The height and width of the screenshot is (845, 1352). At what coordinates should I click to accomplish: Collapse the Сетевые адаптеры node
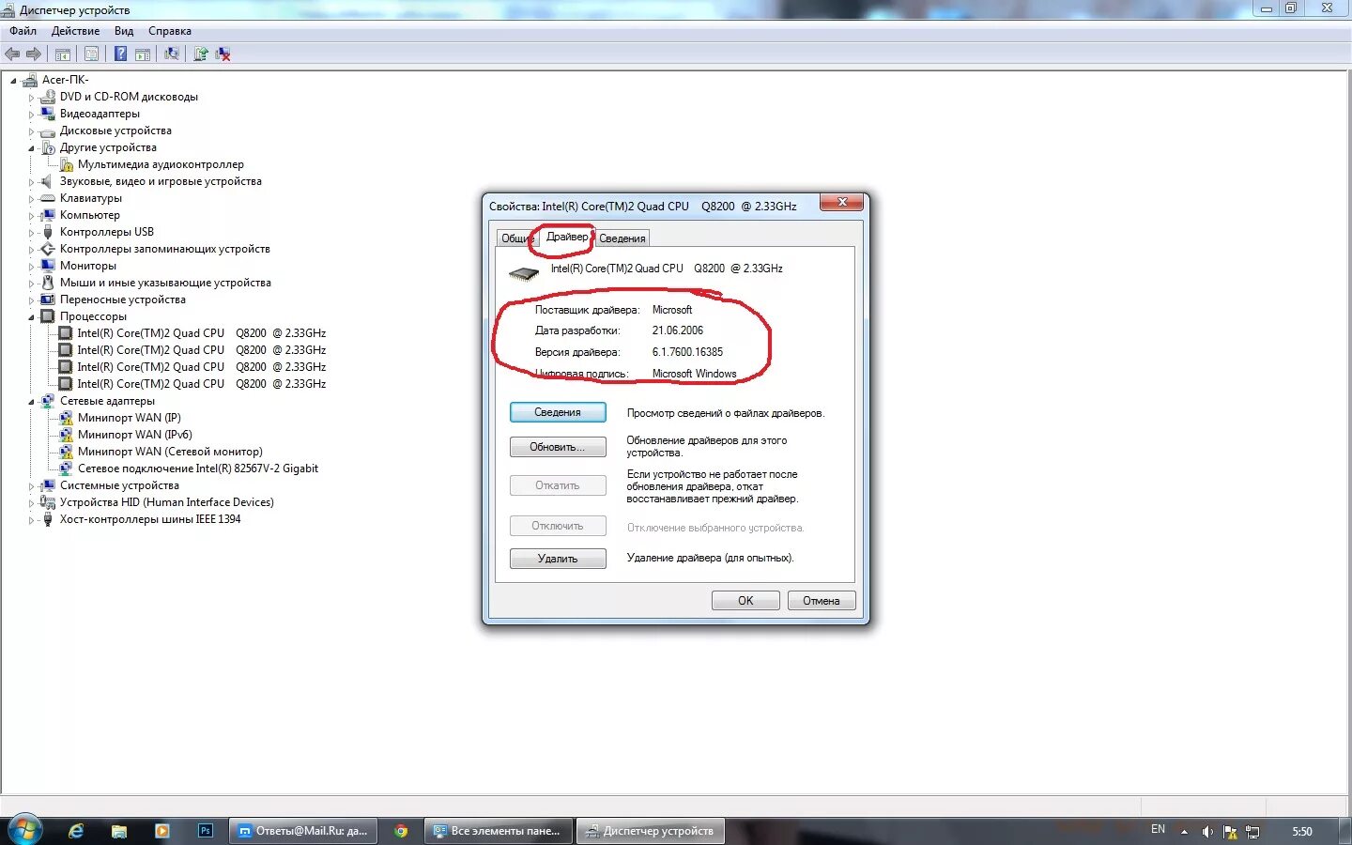[31, 402]
